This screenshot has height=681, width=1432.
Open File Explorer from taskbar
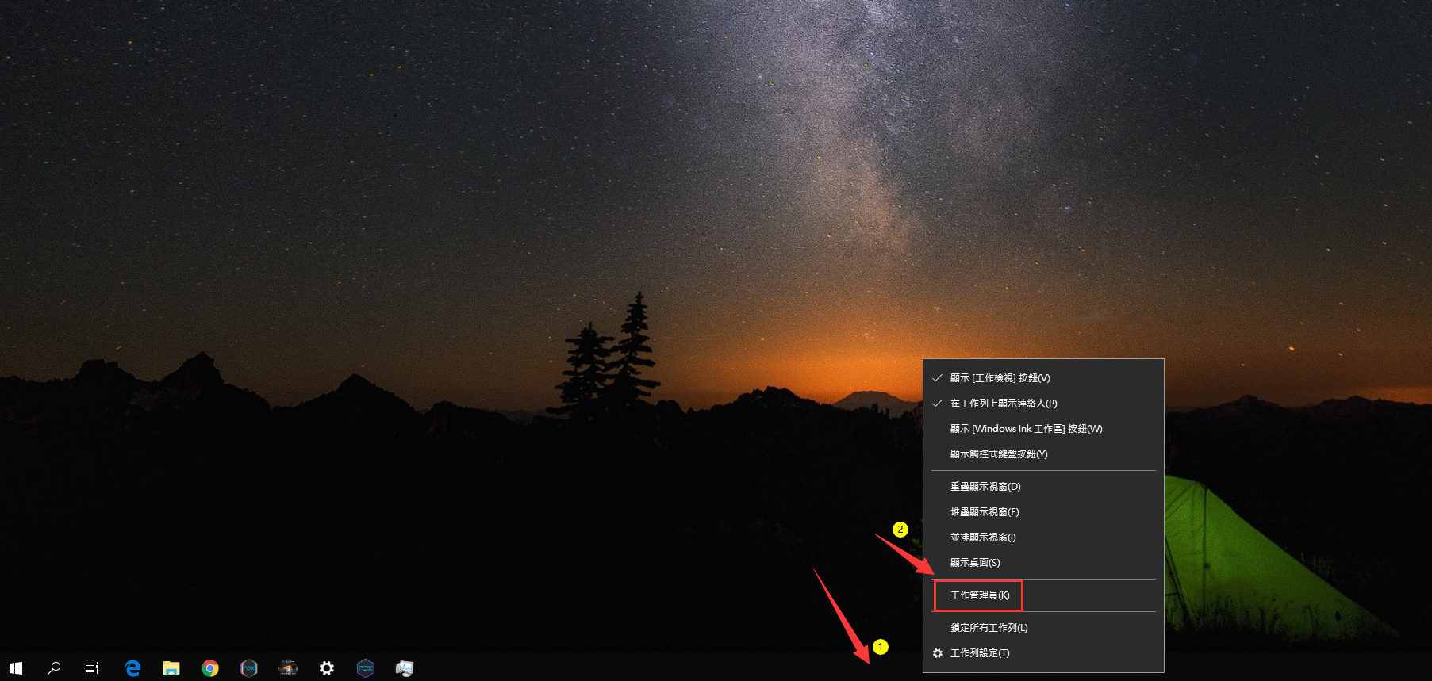(171, 668)
